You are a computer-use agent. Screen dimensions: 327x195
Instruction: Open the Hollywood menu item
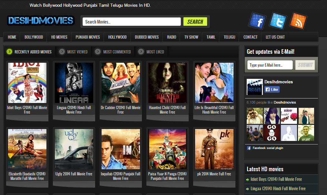(117, 37)
